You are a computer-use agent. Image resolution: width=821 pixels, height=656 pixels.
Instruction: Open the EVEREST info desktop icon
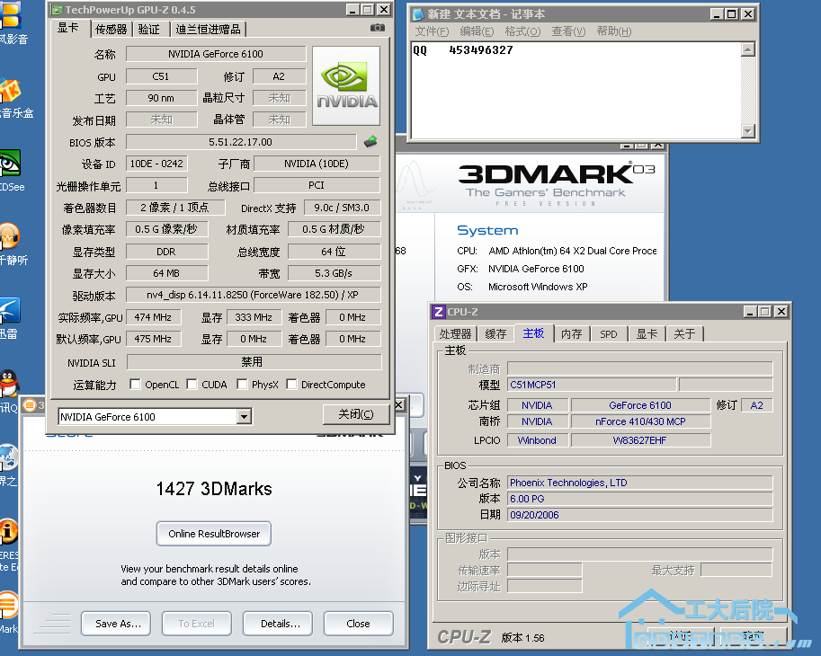(x=9, y=531)
